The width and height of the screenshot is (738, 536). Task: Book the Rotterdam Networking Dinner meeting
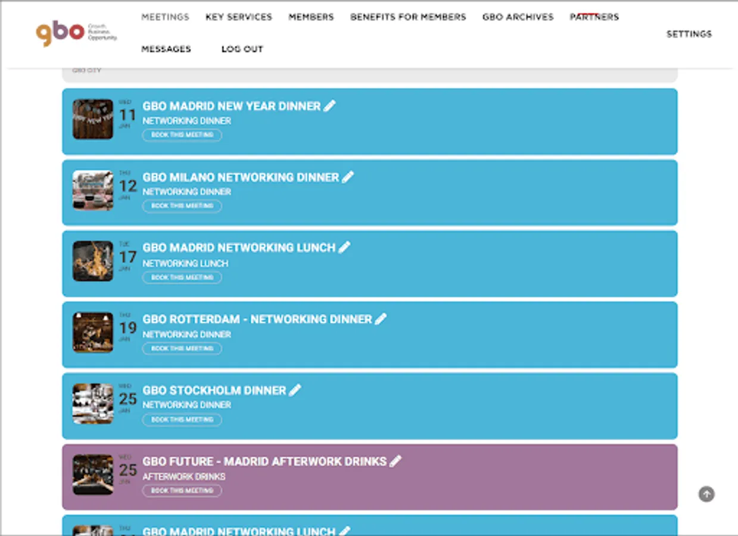point(182,348)
